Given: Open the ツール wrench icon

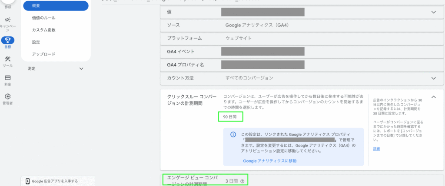Looking at the screenshot, I should pos(8,59).
